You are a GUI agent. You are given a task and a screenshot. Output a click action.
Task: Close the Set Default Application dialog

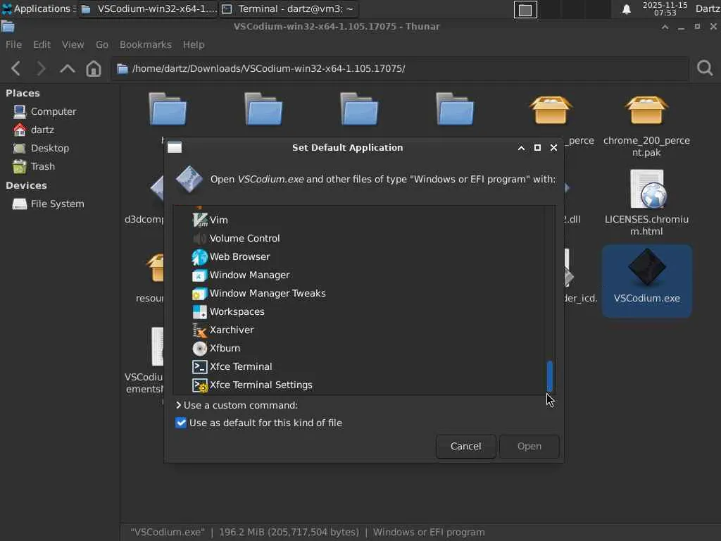(x=553, y=148)
